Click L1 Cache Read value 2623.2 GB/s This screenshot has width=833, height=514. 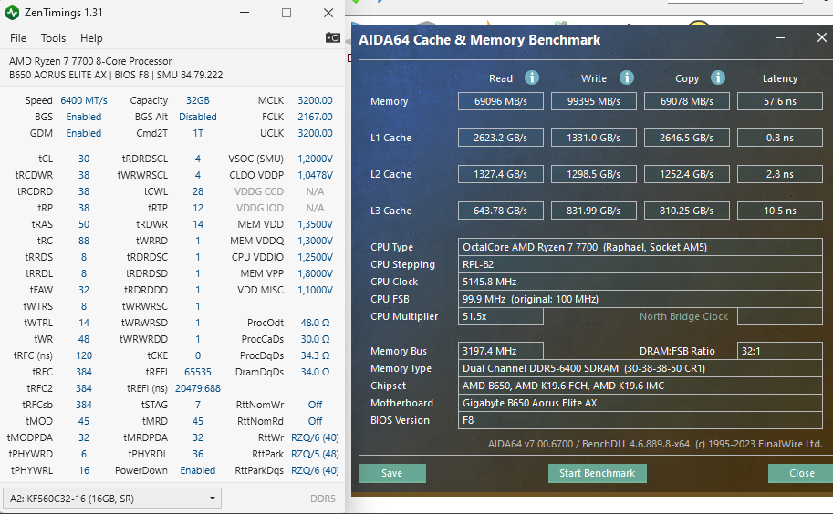tap(500, 138)
